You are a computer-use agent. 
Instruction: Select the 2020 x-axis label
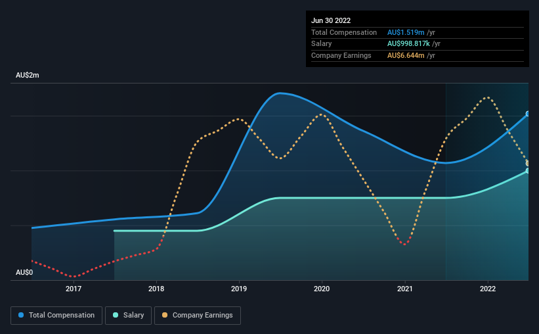point(322,289)
